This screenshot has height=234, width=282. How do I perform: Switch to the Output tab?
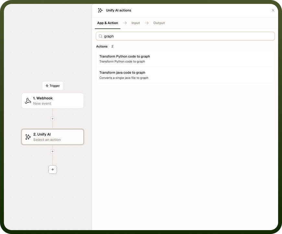pyautogui.click(x=159, y=23)
